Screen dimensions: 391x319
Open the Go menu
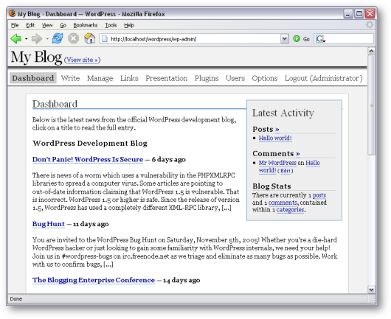click(x=63, y=25)
